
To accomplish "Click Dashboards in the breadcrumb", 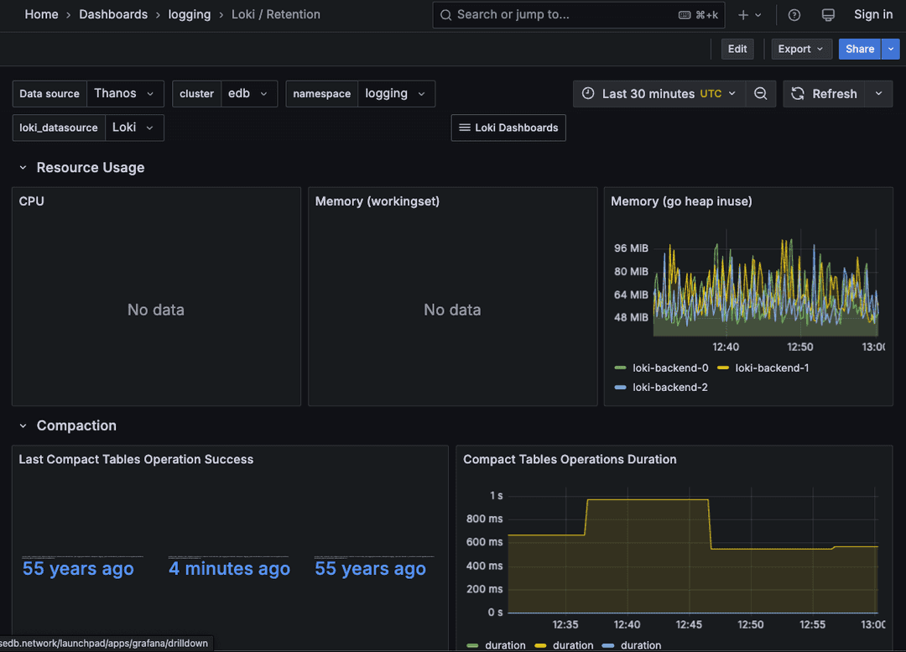I will 113,14.
